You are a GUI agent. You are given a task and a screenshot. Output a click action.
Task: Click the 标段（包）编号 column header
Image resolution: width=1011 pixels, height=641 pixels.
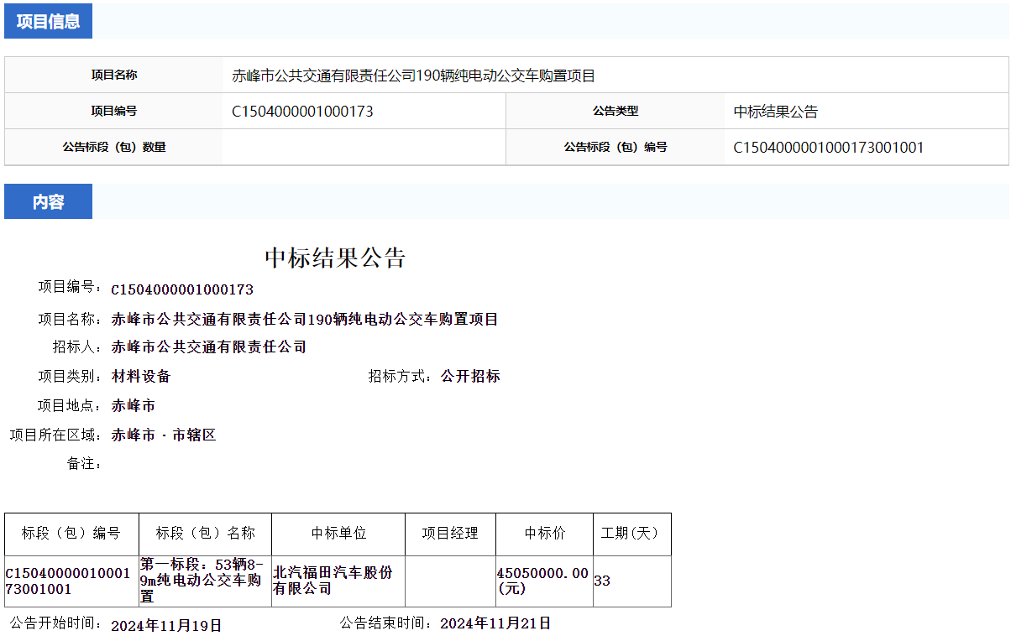pyautogui.click(x=71, y=534)
